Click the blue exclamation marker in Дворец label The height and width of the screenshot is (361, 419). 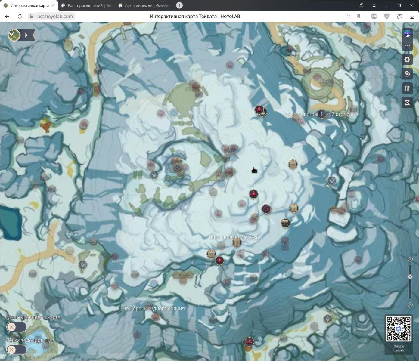322,114
